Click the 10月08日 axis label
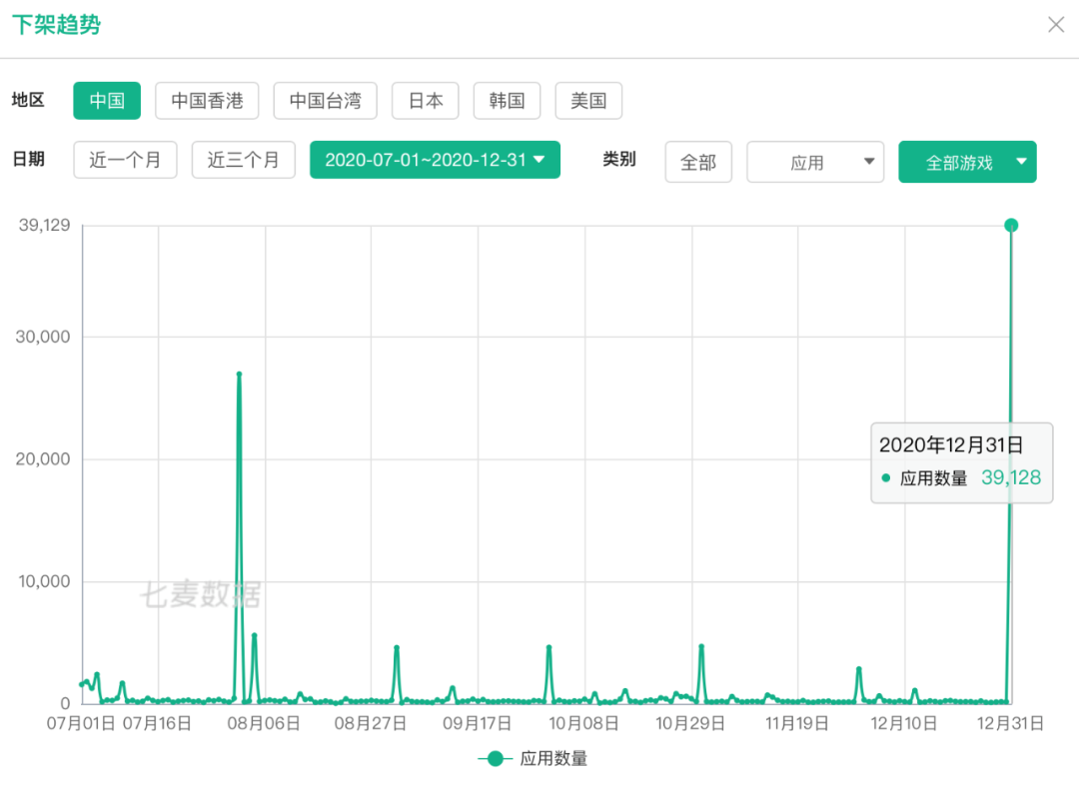 pos(583,724)
